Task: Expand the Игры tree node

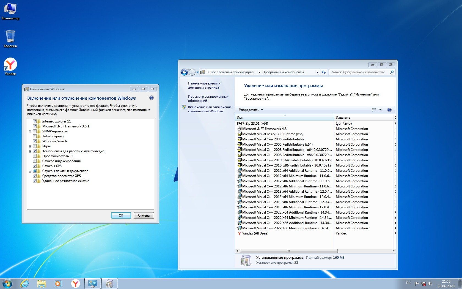Action: (30, 146)
